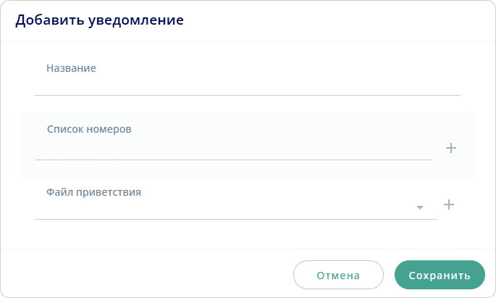The image size is (496, 298).
Task: Show greeting file options via caret
Action: pos(420,208)
